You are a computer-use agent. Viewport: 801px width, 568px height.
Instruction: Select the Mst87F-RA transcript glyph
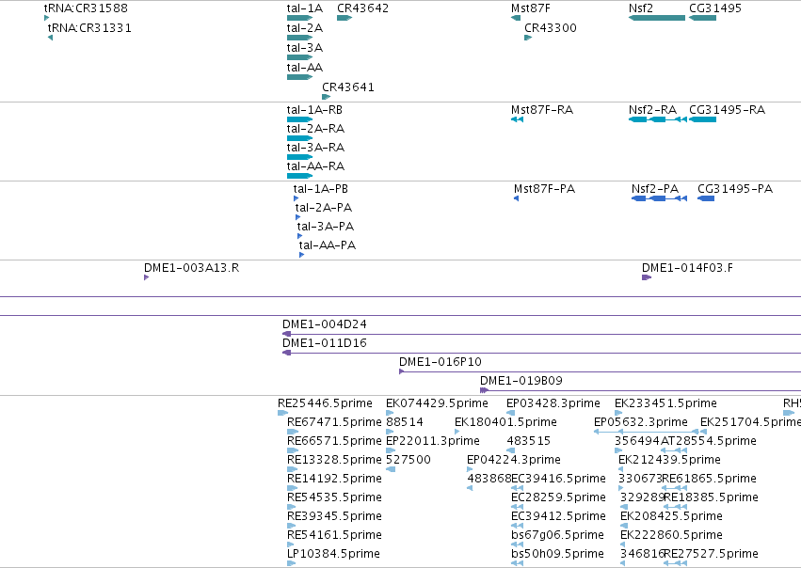(x=517, y=119)
